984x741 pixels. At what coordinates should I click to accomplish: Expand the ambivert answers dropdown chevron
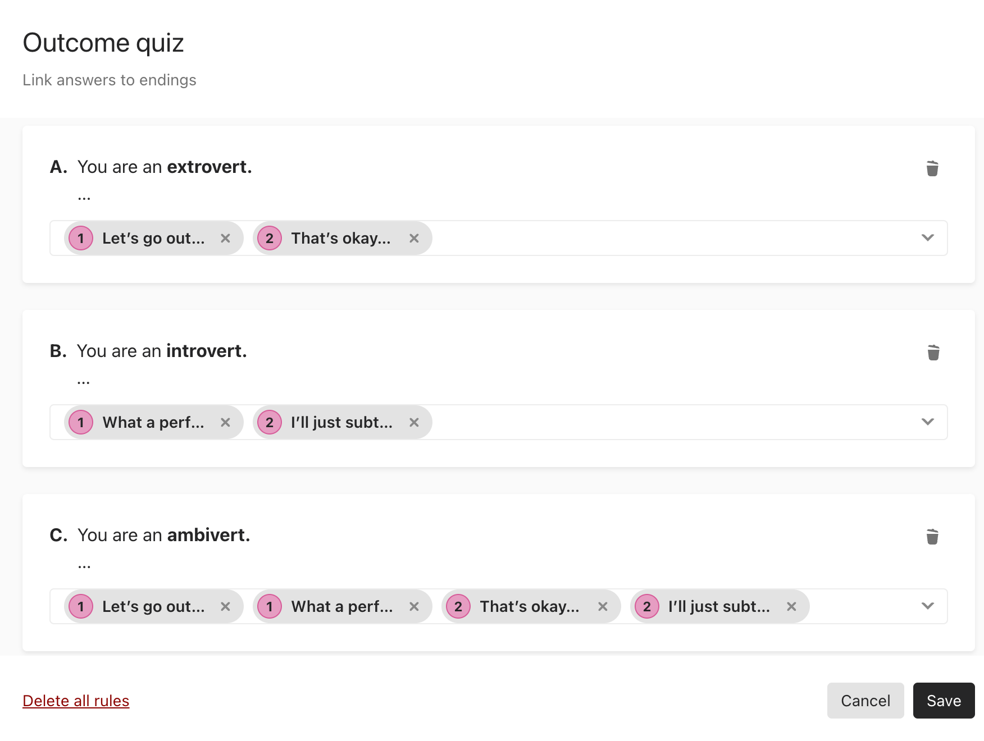[x=928, y=606]
